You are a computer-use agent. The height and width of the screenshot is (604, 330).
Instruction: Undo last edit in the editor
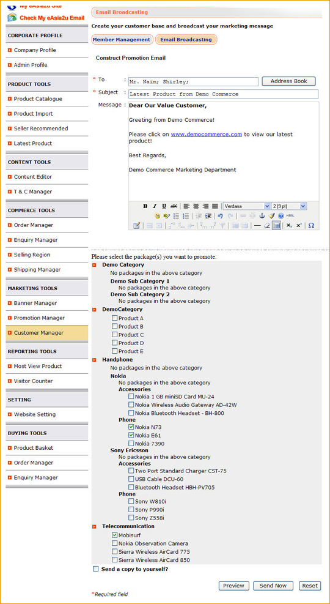221,216
